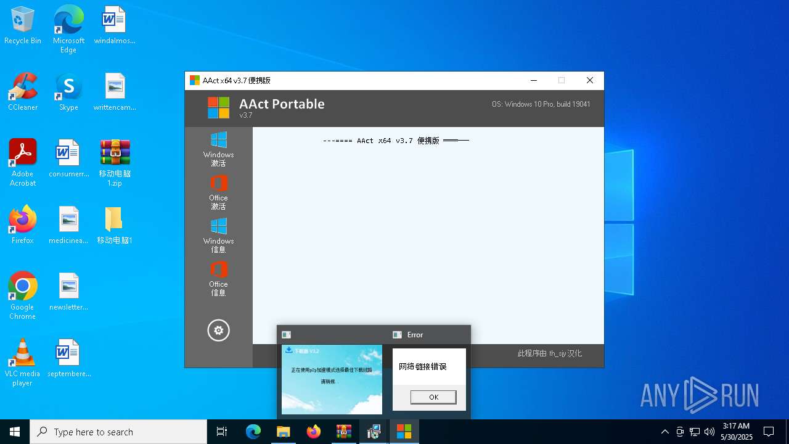Launch VLC media player shortcut
This screenshot has width=789, height=444.
point(23,363)
